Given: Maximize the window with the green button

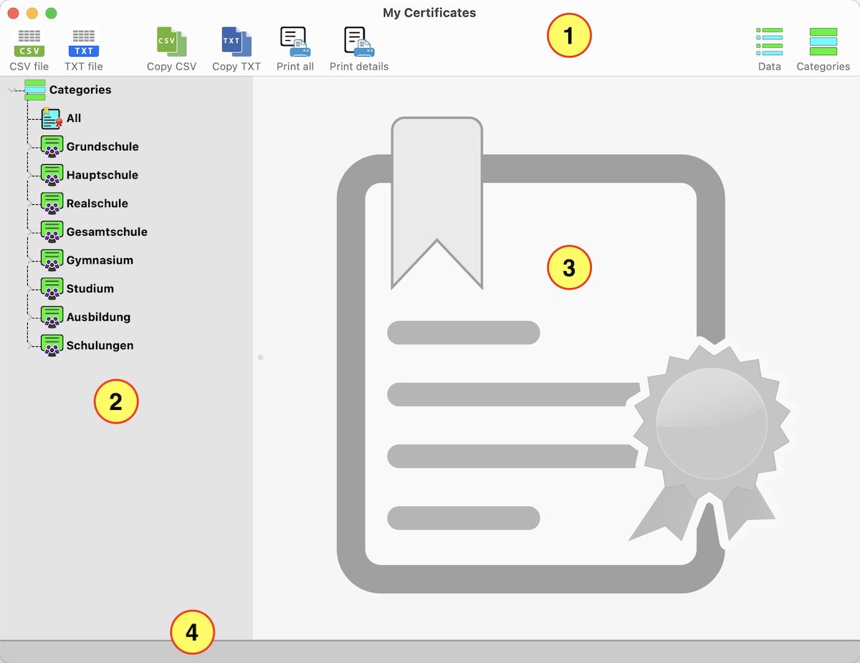Looking at the screenshot, I should tap(51, 13).
